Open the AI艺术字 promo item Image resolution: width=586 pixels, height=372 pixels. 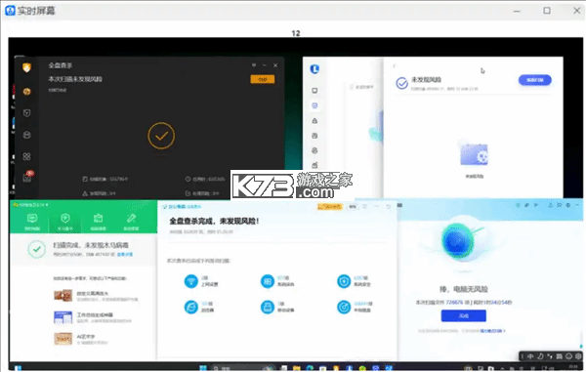[81, 339]
